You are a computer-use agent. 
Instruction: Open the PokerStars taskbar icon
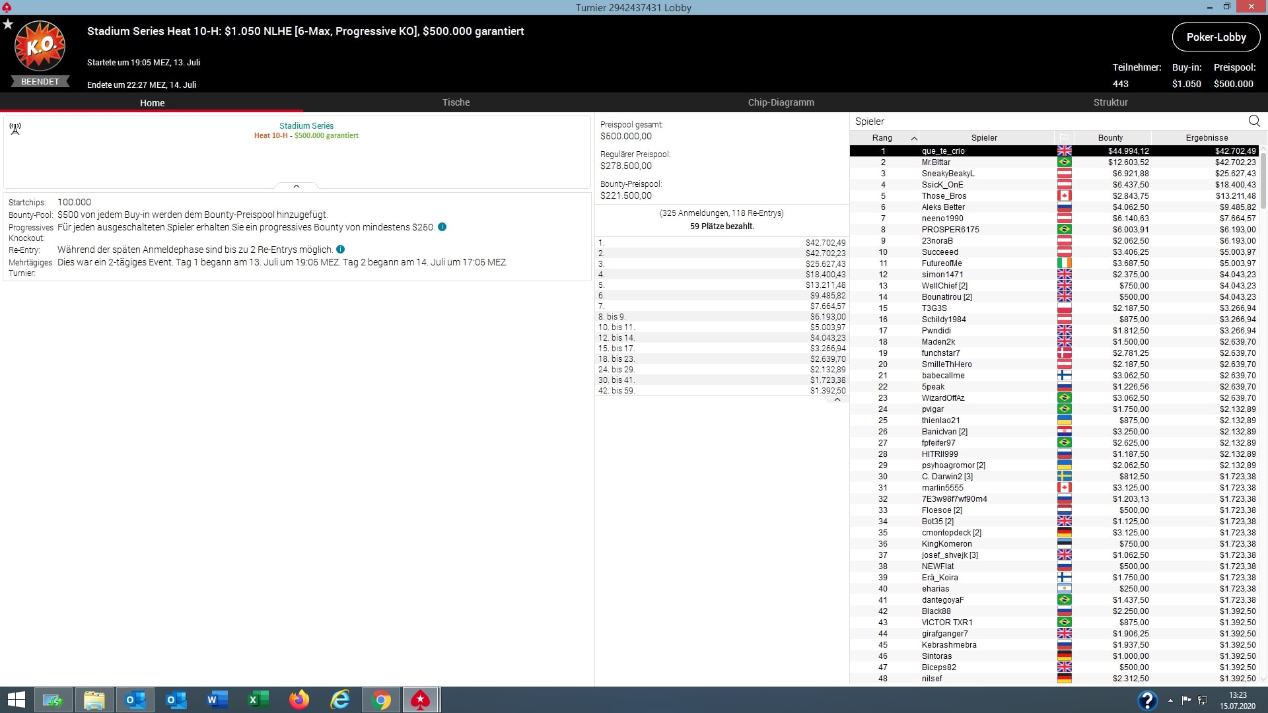coord(421,700)
